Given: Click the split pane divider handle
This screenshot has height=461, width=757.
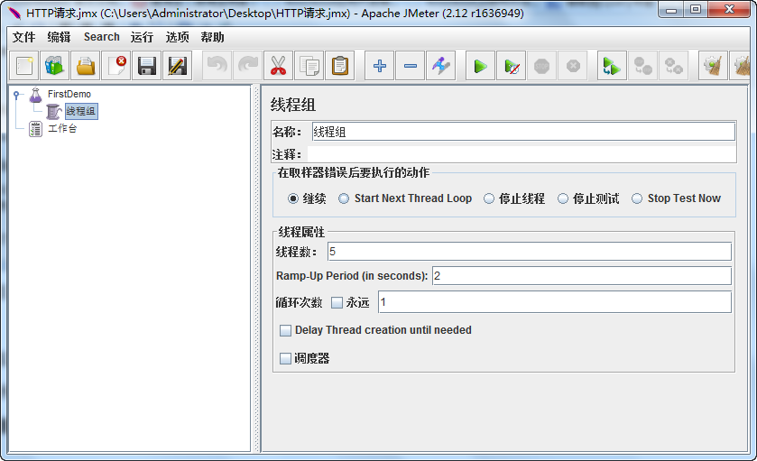Looking at the screenshot, I should 256,269.
